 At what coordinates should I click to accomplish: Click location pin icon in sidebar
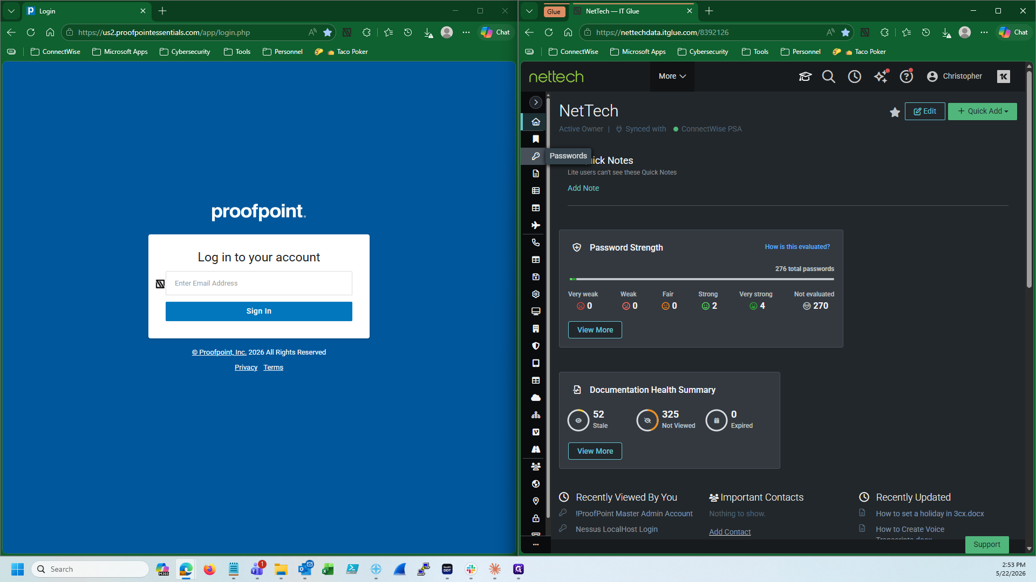(535, 501)
